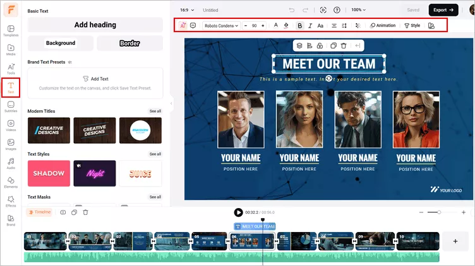Toggle italic formatting

[x=310, y=26]
